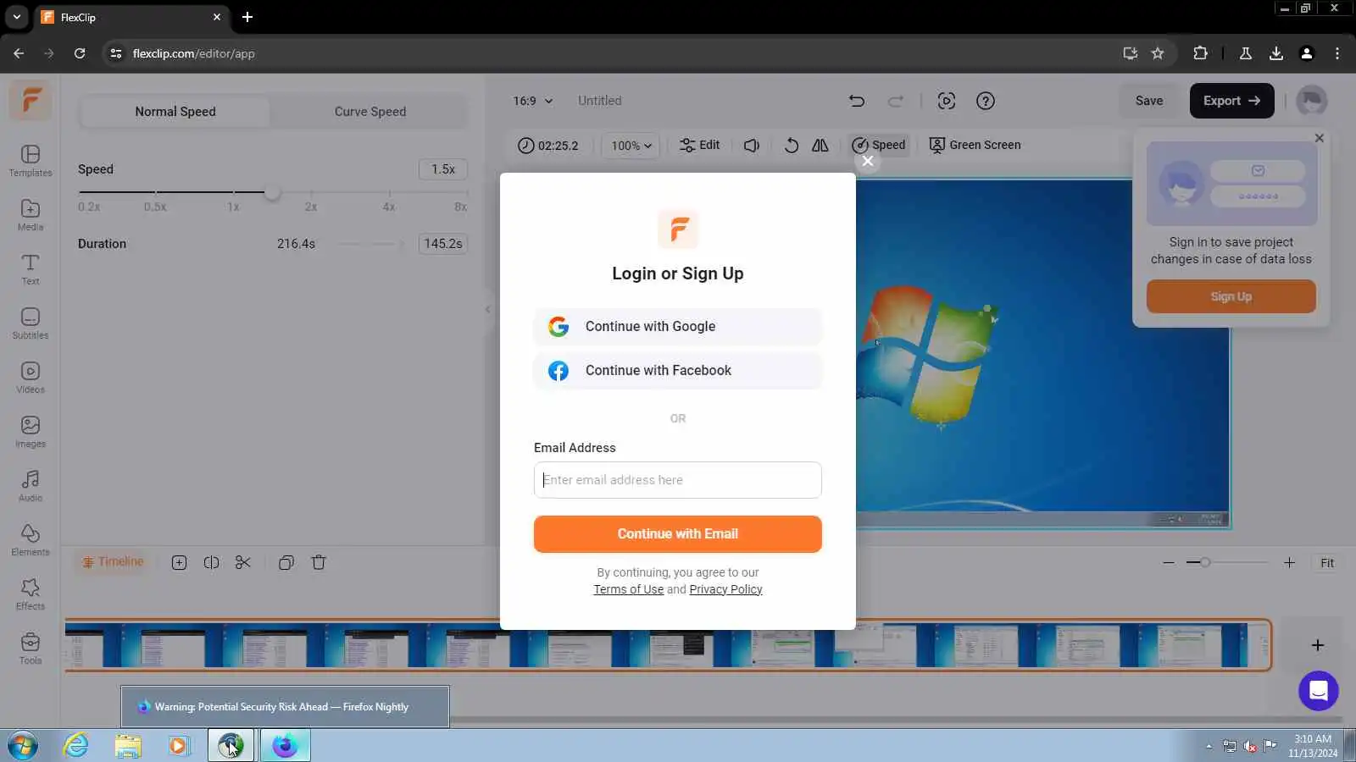Click the speed slider handle
The image size is (1356, 762).
coord(272,192)
